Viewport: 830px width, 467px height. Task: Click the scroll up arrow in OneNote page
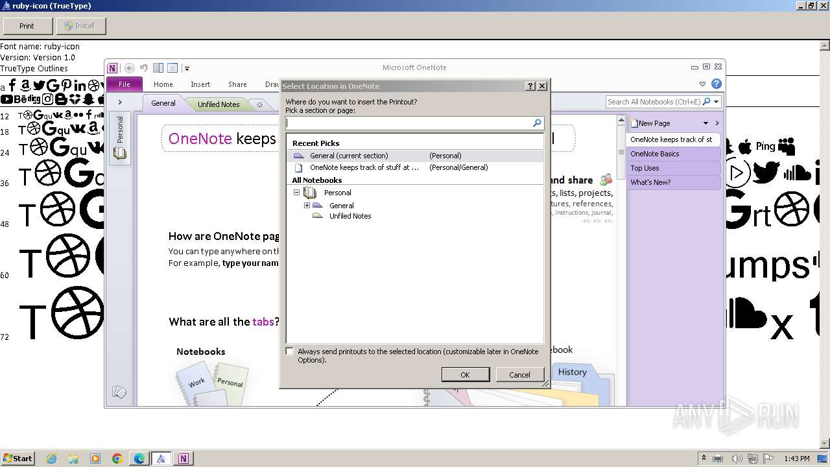pyautogui.click(x=621, y=121)
